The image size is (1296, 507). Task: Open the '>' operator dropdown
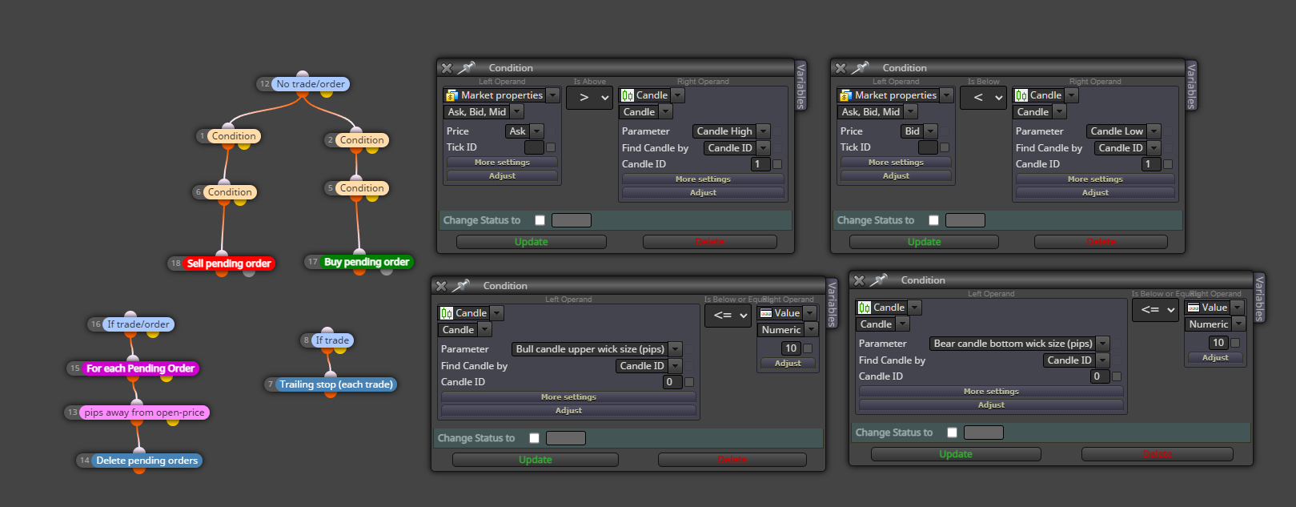tap(590, 98)
